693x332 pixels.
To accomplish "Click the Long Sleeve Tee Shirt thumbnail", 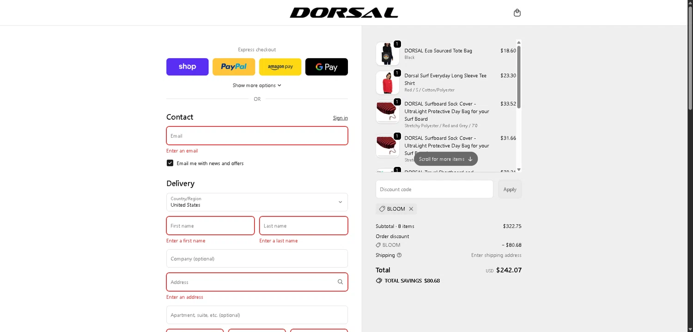I will (387, 83).
